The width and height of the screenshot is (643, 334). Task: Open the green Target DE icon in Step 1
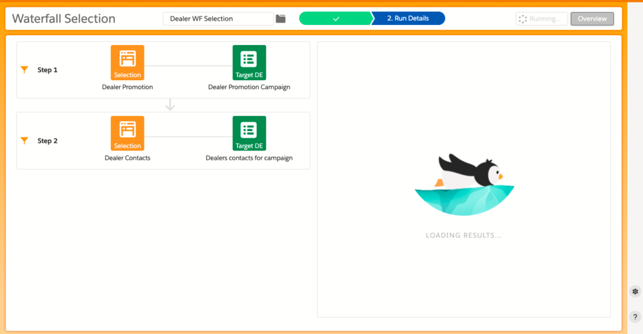[x=249, y=62]
